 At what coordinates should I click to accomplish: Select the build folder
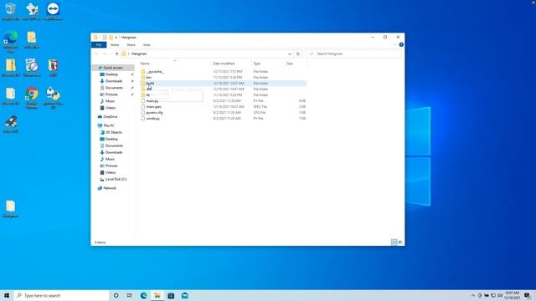(x=150, y=84)
